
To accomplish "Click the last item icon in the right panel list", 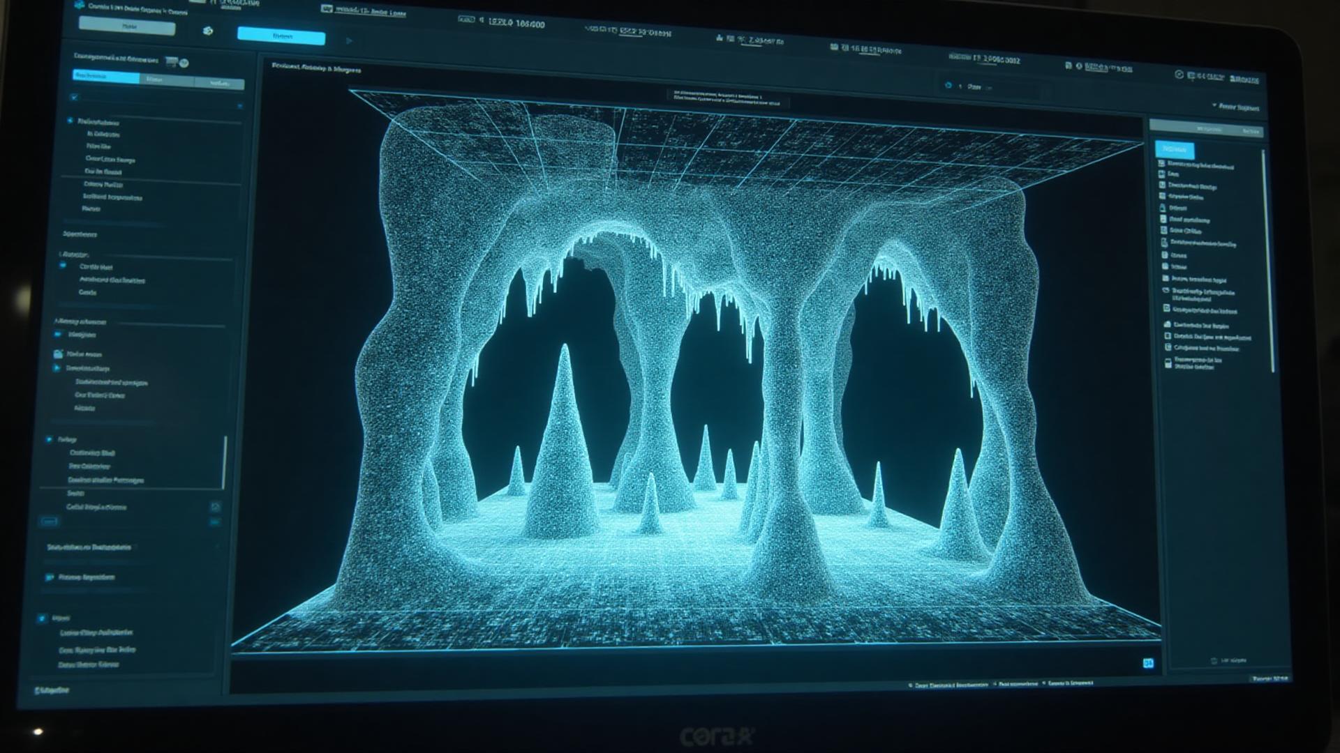I will click(x=1168, y=363).
